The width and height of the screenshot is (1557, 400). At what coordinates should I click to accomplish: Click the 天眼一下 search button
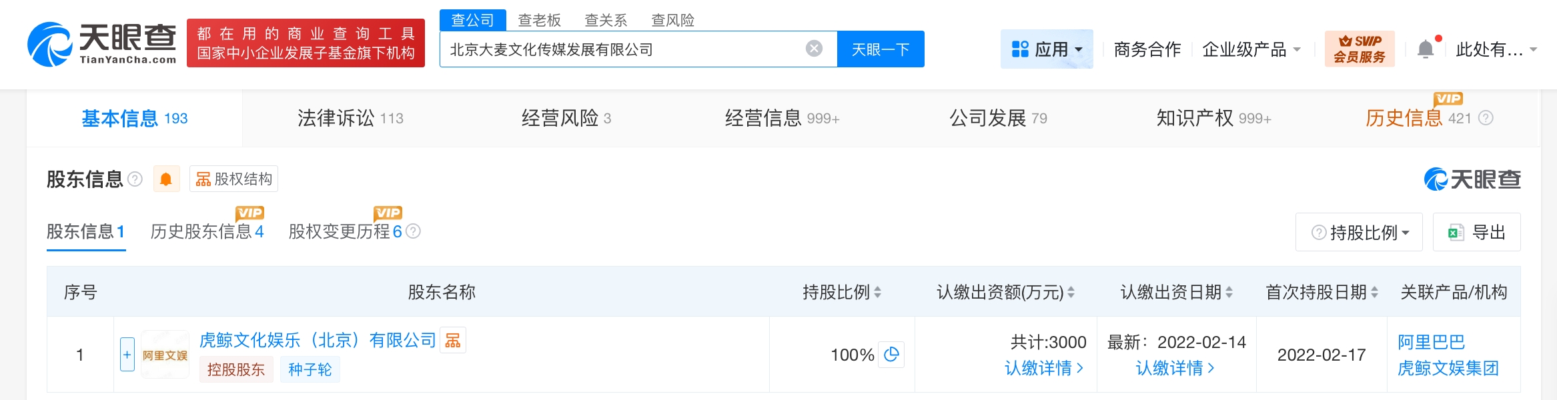881,49
